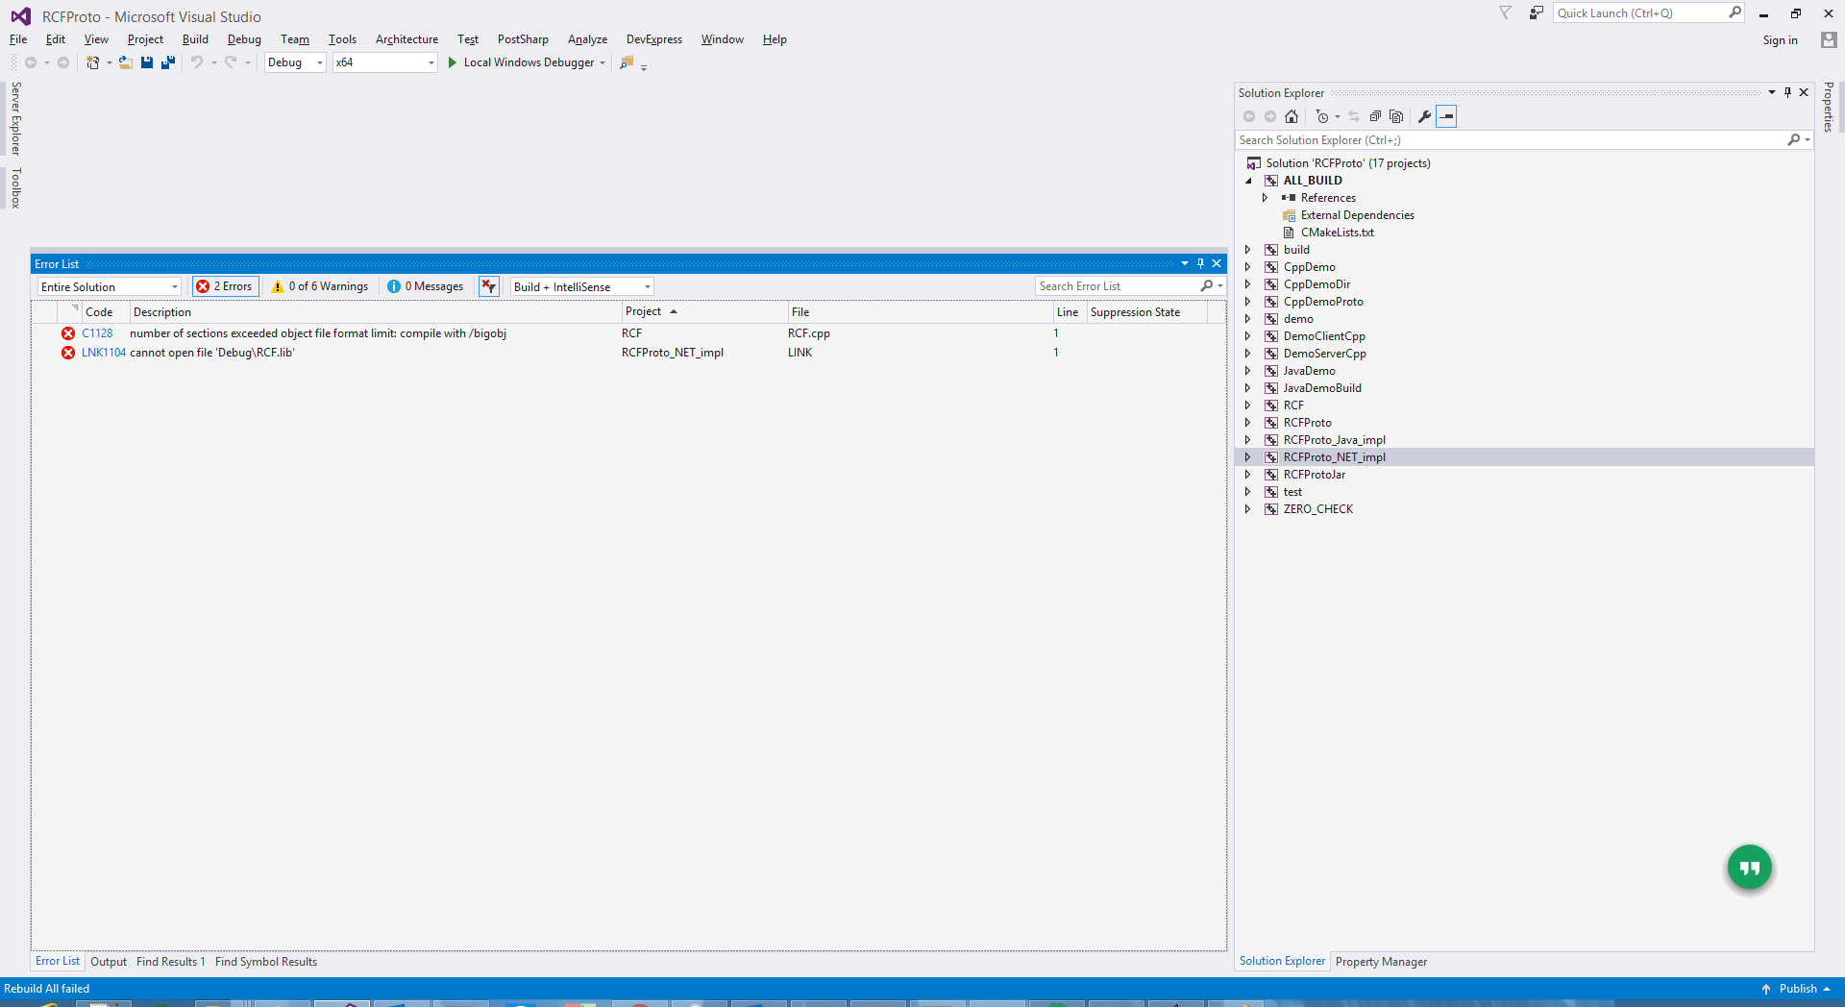Toggle the 0 of 6 Warnings filter
The height and width of the screenshot is (1007, 1845).
point(320,286)
